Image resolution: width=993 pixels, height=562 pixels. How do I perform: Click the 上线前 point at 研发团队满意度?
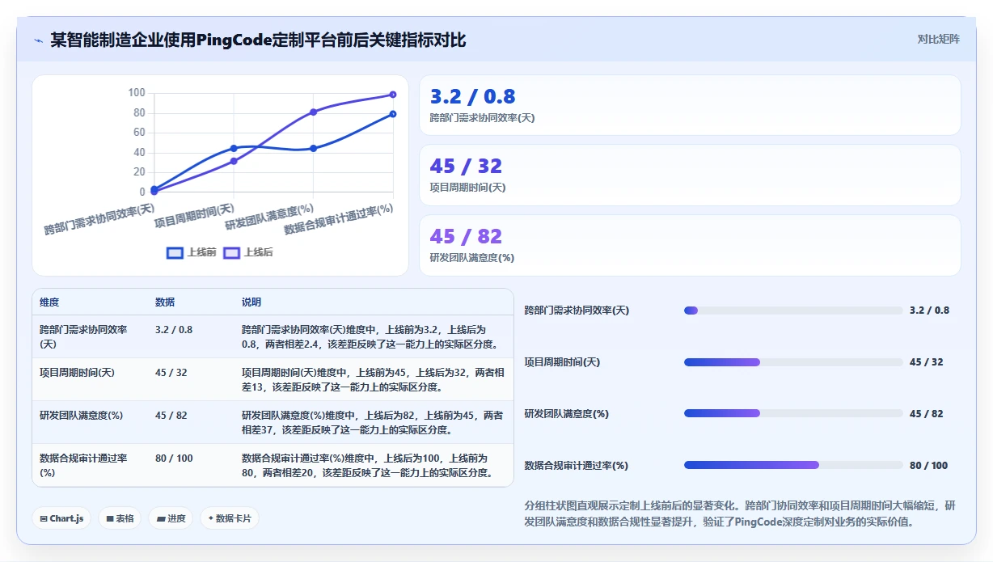click(x=314, y=148)
